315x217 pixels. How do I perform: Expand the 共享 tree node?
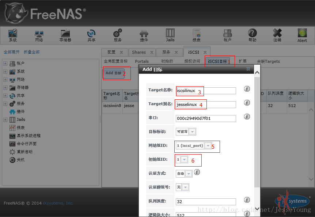pyautogui.click(x=5, y=96)
